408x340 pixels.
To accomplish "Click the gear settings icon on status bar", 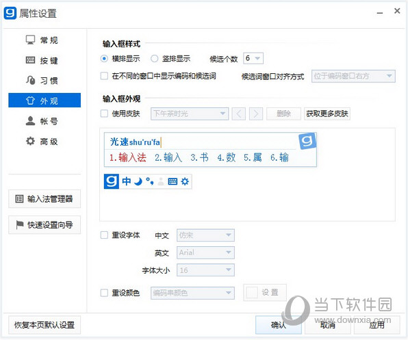I will (x=185, y=181).
